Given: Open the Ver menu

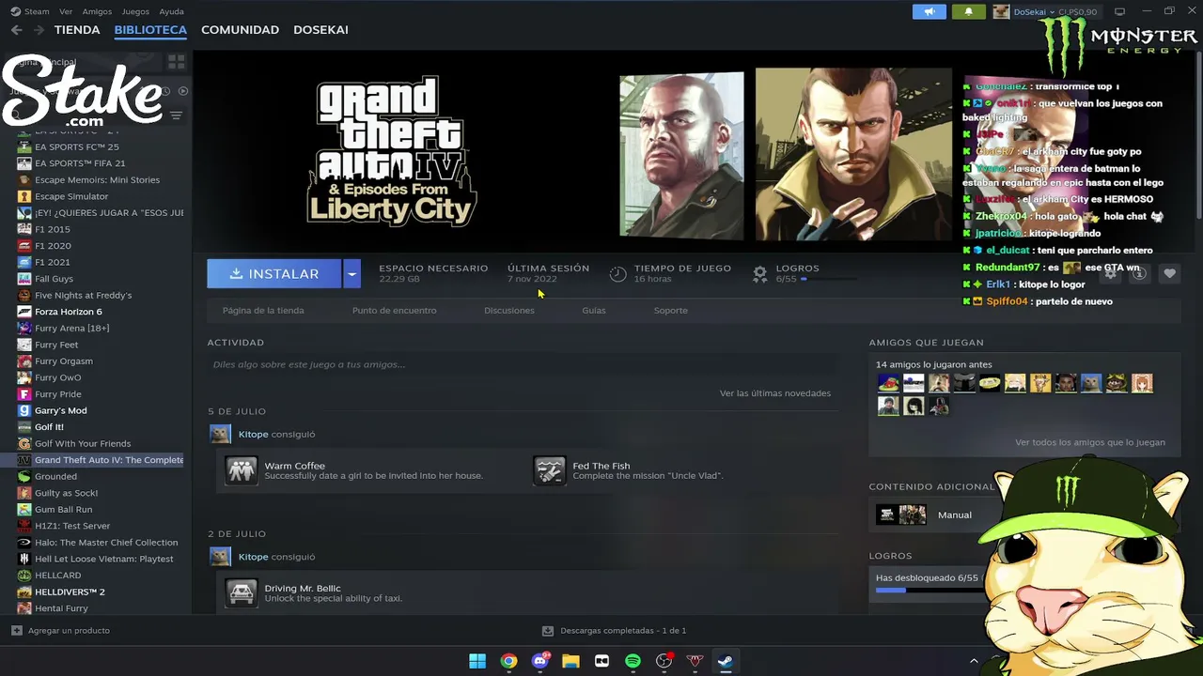Looking at the screenshot, I should tap(66, 11).
